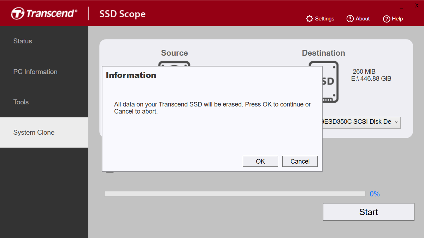Click the erase warning message text
The width and height of the screenshot is (424, 238).
(x=212, y=108)
